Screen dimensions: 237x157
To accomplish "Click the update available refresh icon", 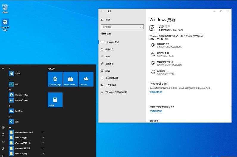I will click(153, 28).
